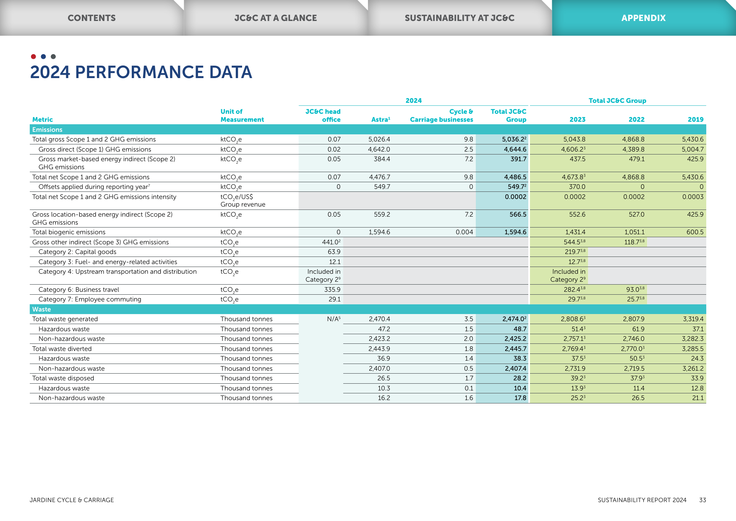Image resolution: width=736 pixels, height=521 pixels.
Task: Click Cycle & Carriage businesses column header
Action: tap(441, 115)
